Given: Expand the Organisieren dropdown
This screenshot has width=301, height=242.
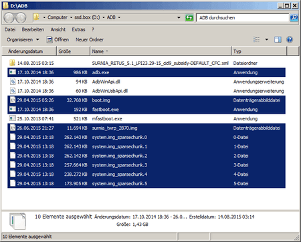Looking at the screenshot, I should point(37,39).
